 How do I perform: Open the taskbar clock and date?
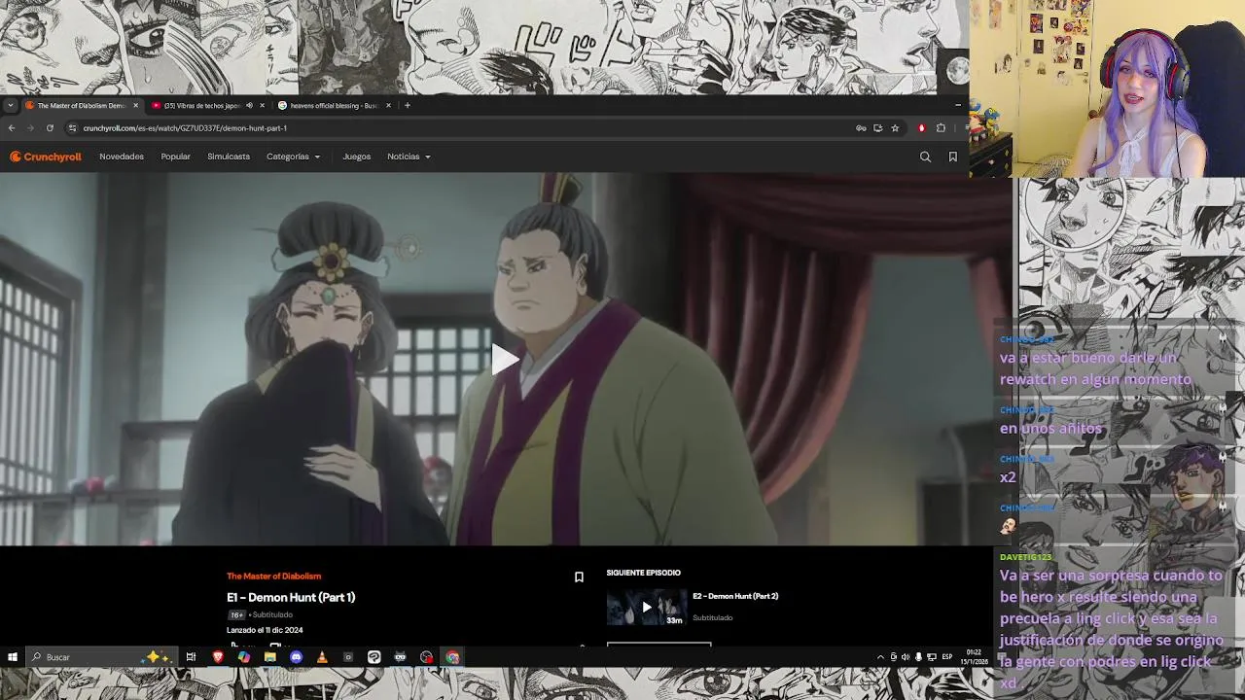click(974, 657)
